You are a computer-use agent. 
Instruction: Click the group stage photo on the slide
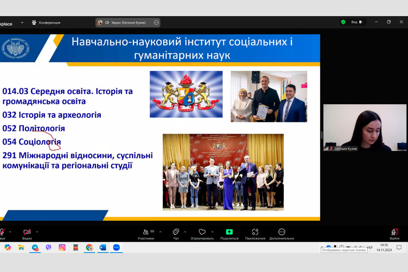click(x=223, y=172)
